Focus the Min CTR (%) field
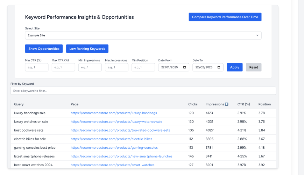 pyautogui.click(x=37, y=67)
